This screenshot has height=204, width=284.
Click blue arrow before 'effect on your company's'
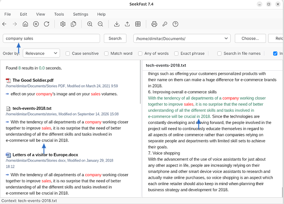(7, 94)
